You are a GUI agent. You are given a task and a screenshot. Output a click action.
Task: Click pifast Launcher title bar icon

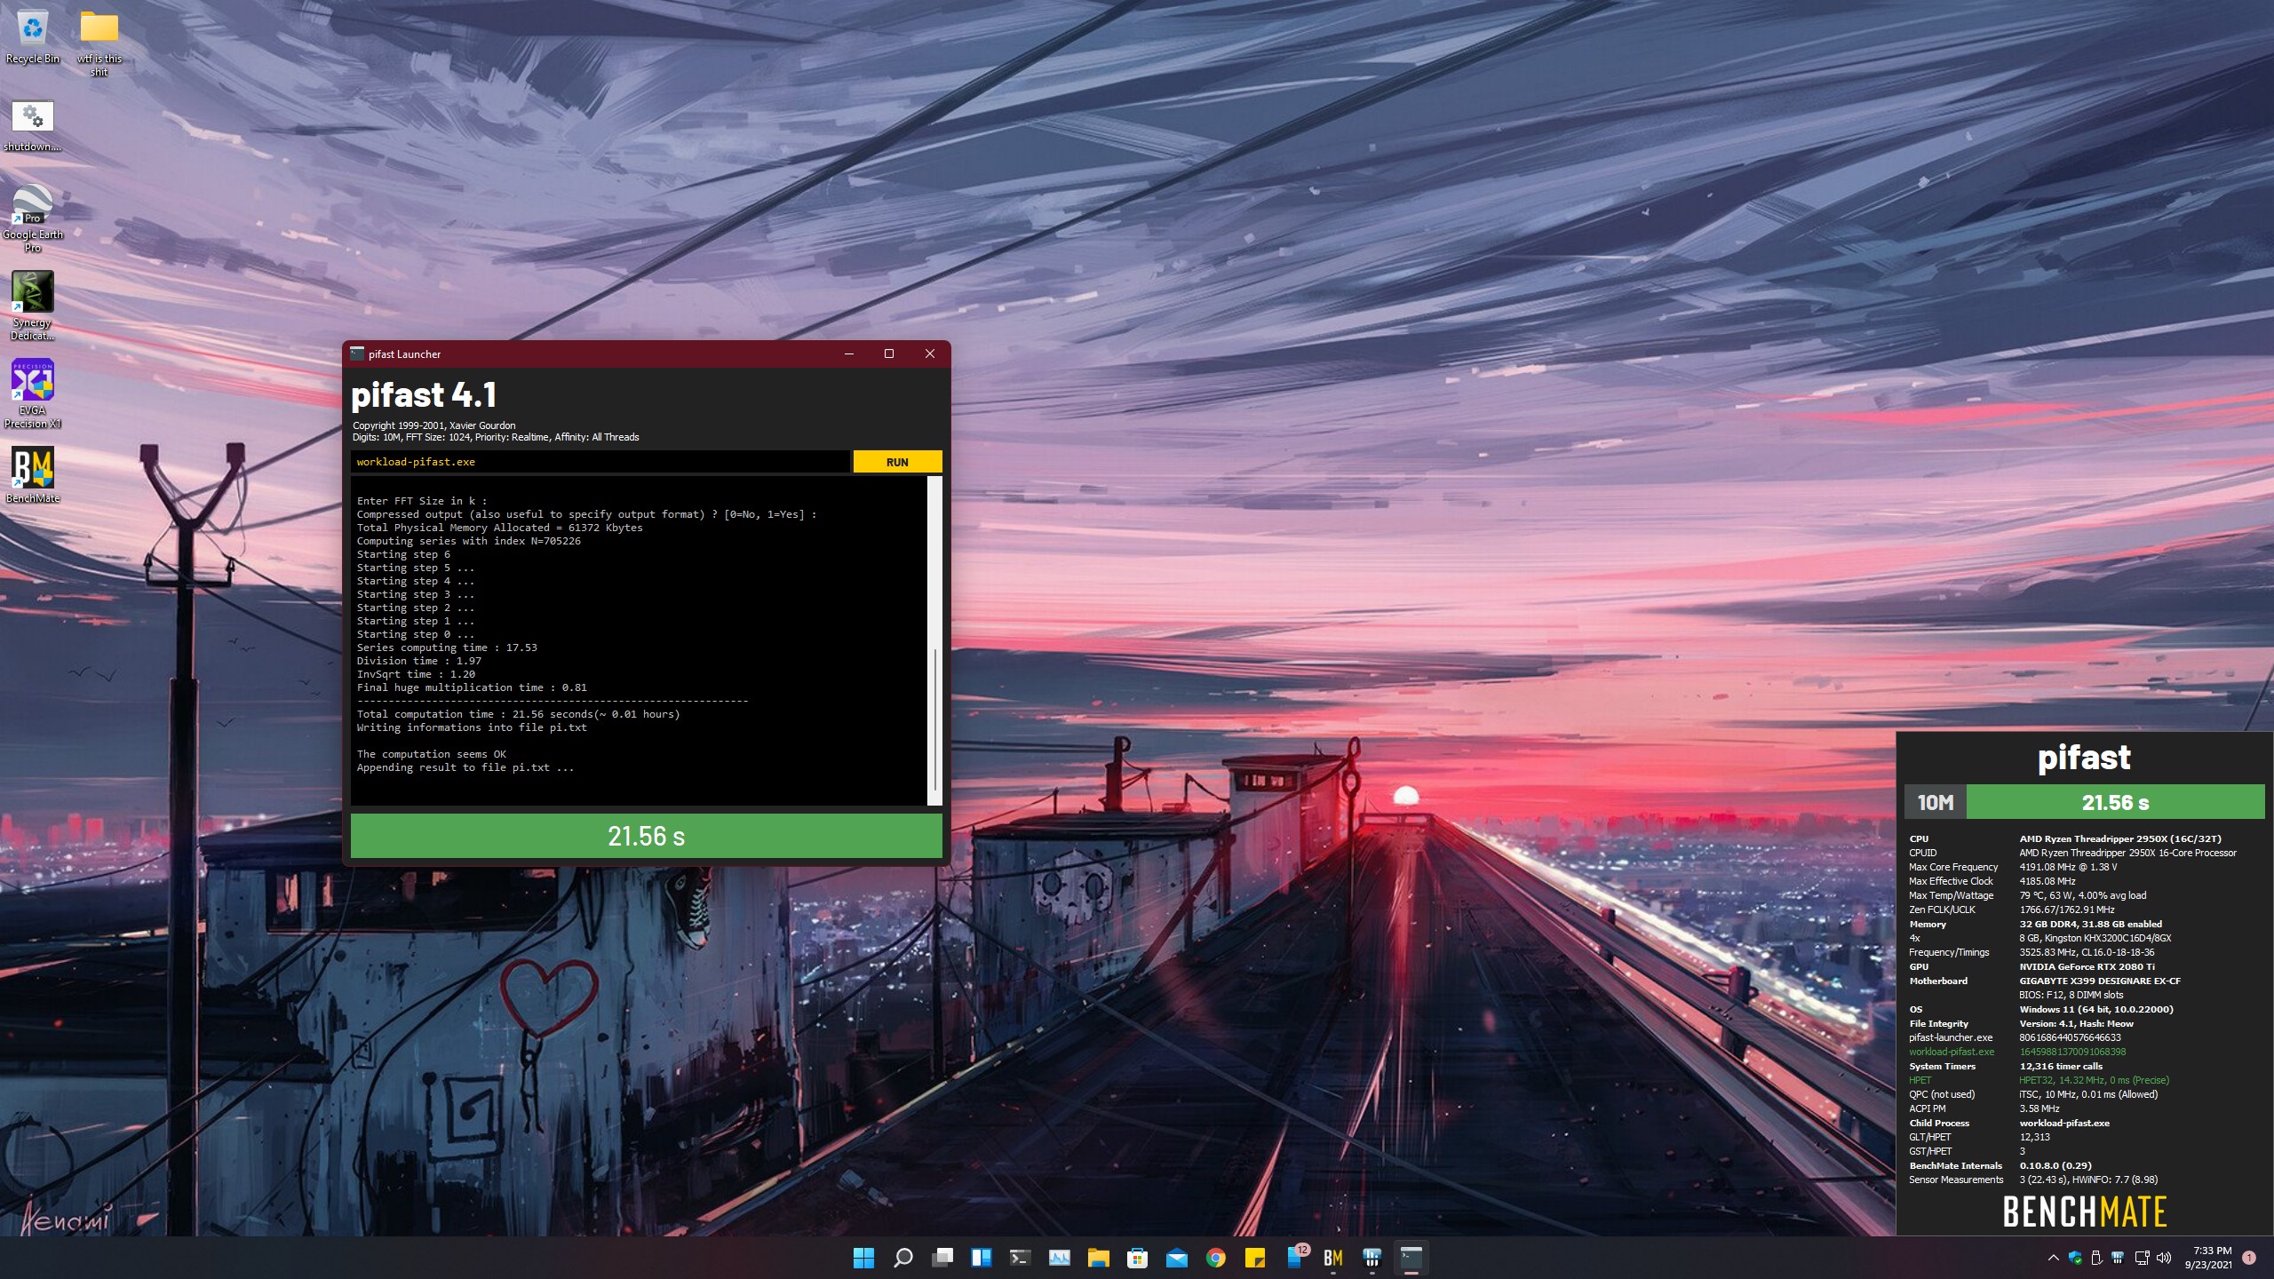pyautogui.click(x=357, y=354)
